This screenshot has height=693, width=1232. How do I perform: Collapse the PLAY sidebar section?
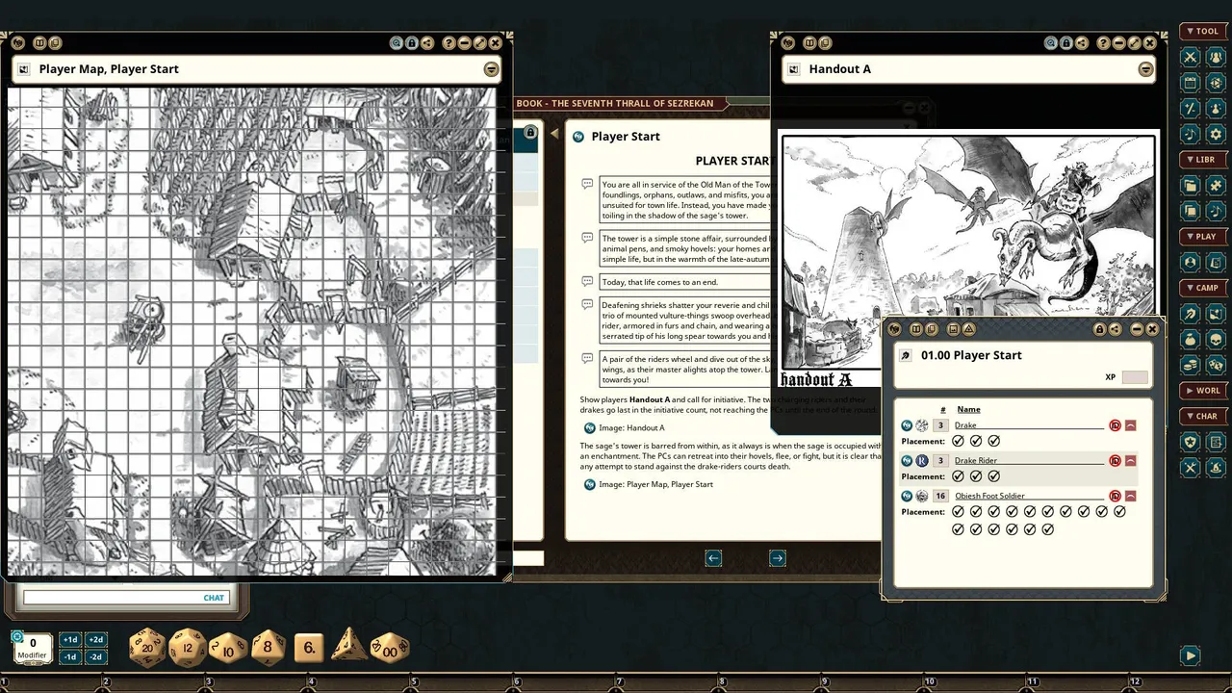click(x=1203, y=237)
